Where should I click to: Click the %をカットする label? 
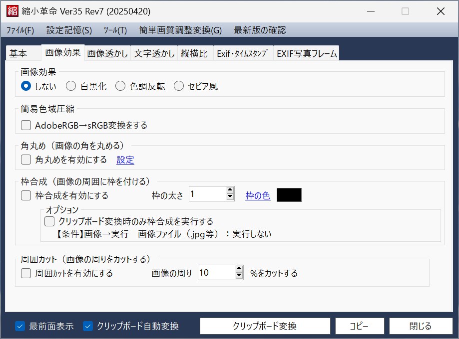click(274, 273)
